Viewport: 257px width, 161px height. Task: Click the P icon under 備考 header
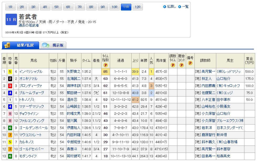pyautogui.click(x=190, y=63)
